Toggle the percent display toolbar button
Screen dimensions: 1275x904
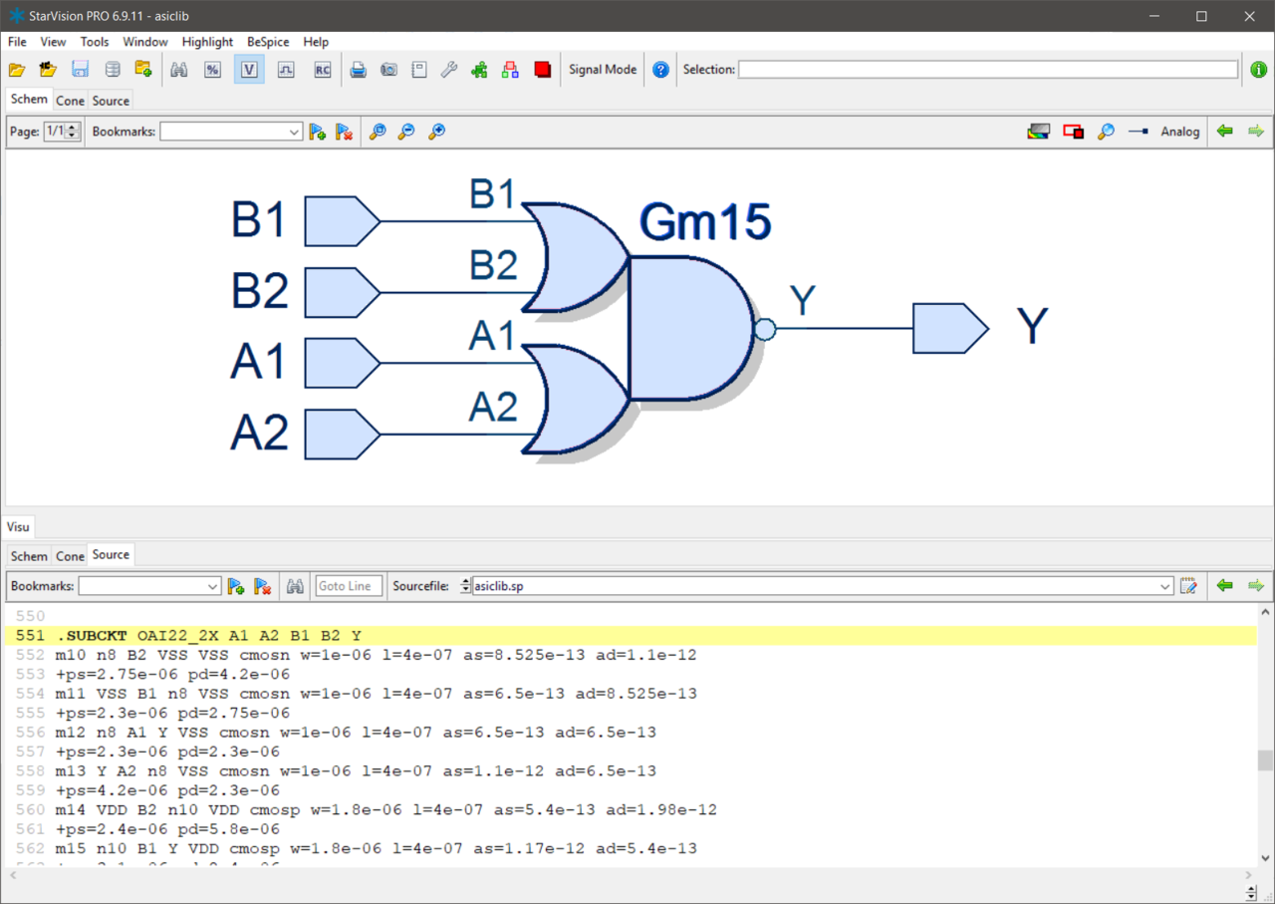212,70
